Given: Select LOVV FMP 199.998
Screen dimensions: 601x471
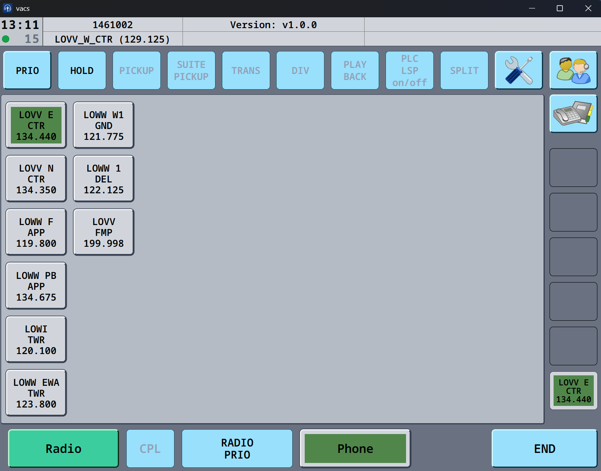Looking at the screenshot, I should (x=103, y=232).
